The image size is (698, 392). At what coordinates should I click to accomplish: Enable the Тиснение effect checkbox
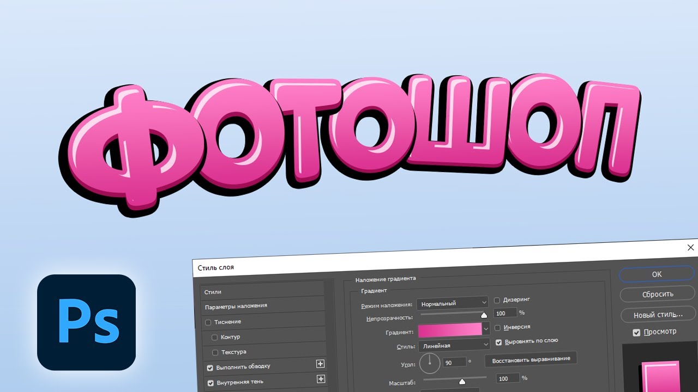click(x=208, y=322)
